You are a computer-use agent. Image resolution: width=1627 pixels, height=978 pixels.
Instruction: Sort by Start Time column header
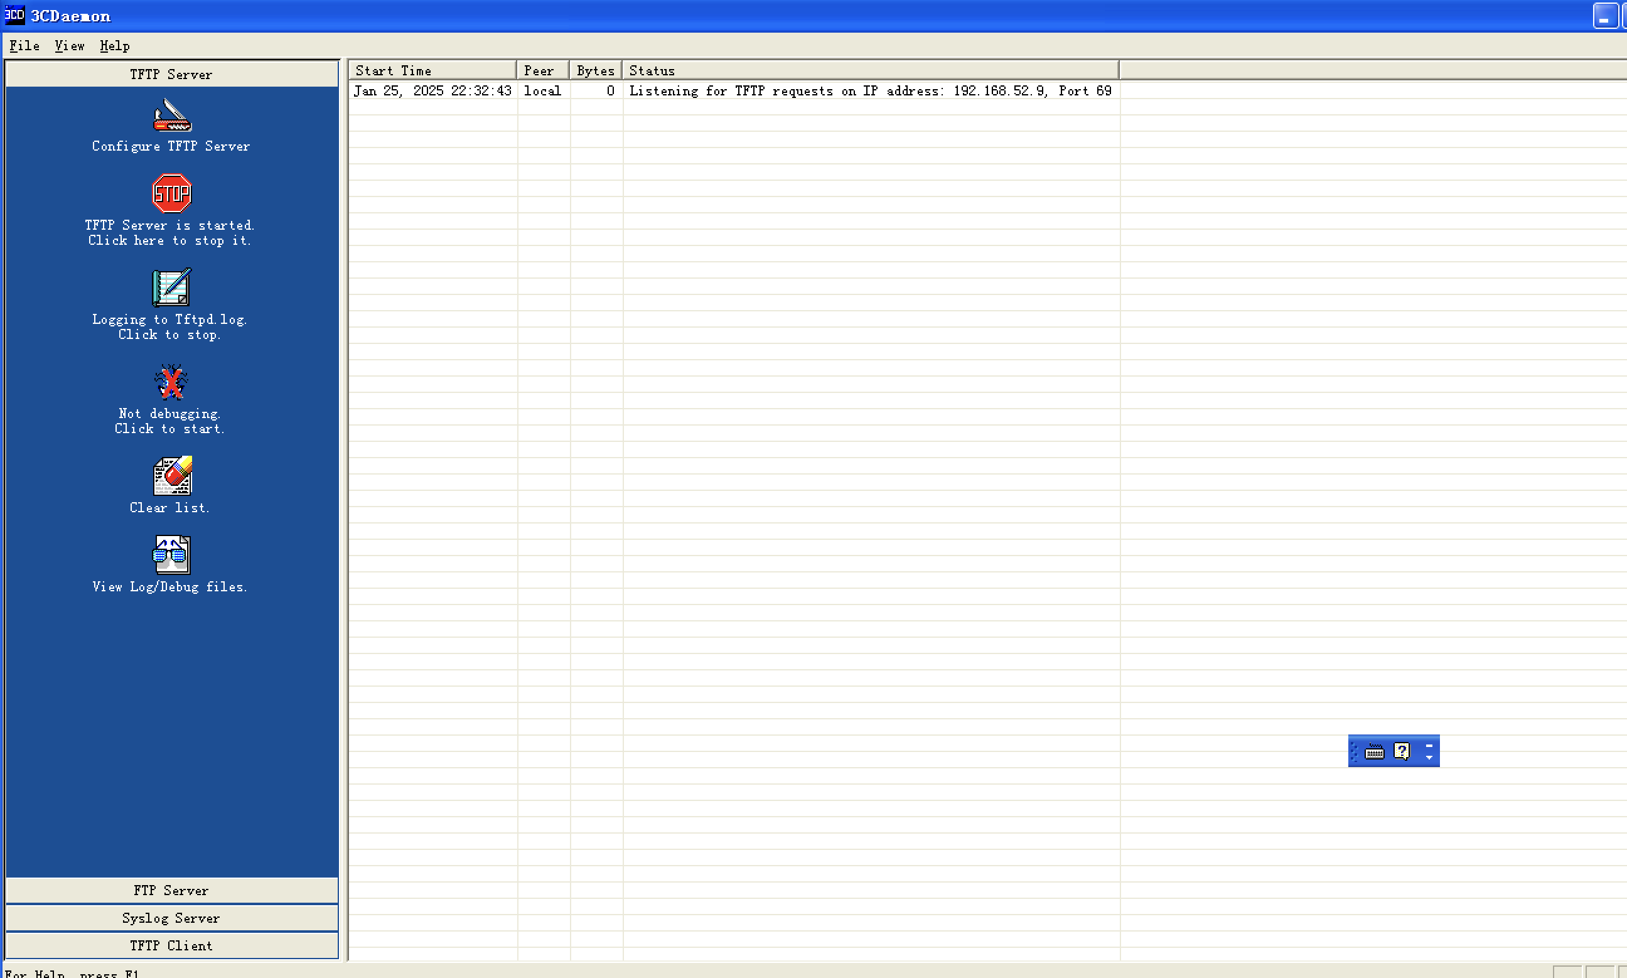click(x=432, y=70)
